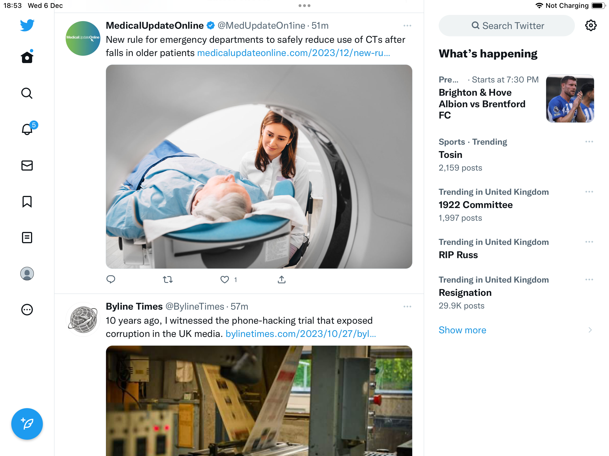This screenshot has width=609, height=456.
Task: Open options for Resignation trend
Action: 589,280
